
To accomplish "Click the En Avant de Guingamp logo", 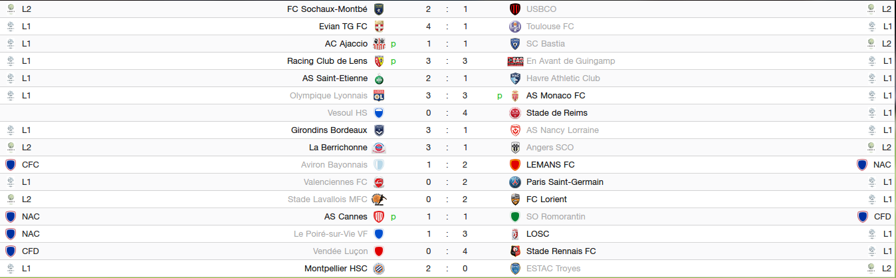I will 515,61.
